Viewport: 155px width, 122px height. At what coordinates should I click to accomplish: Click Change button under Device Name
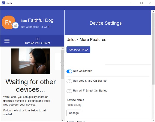74,113
